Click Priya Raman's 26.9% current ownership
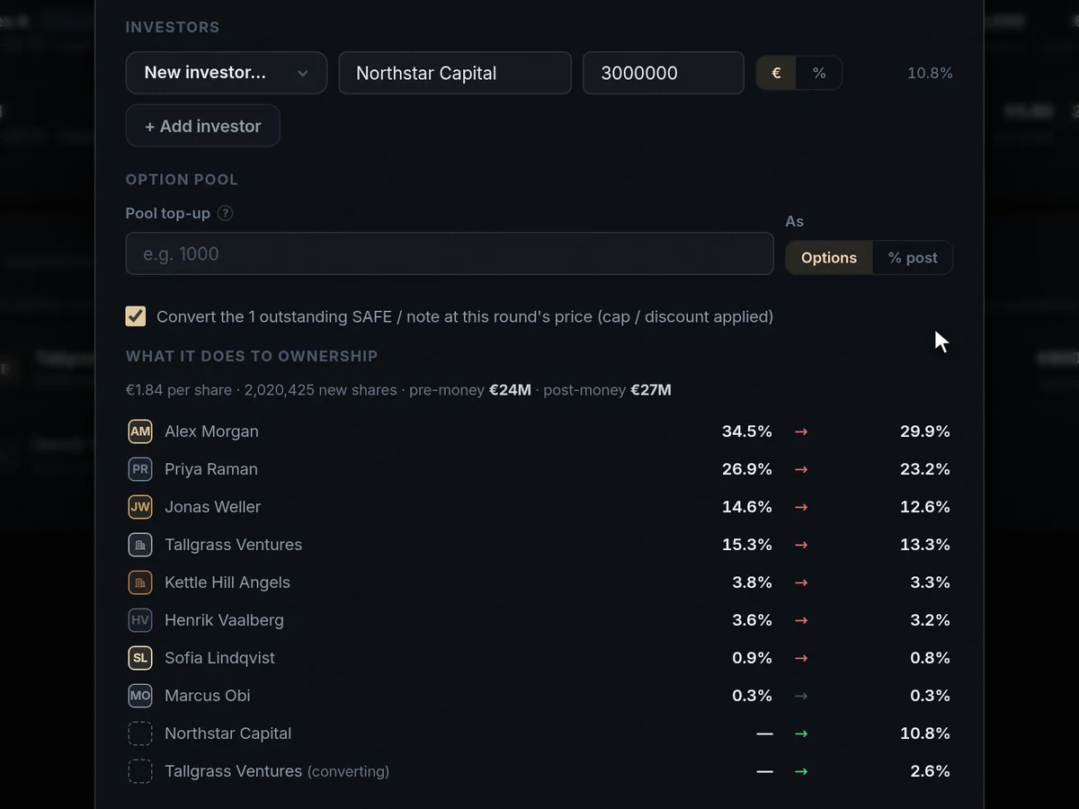Image resolution: width=1079 pixels, height=809 pixels. point(747,469)
